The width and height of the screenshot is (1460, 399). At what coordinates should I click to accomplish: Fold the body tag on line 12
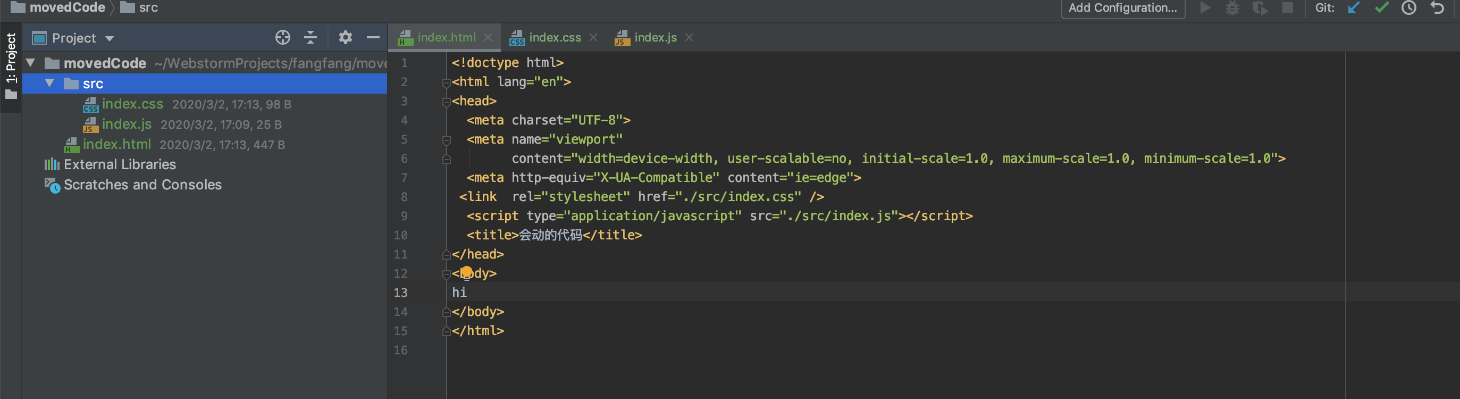coord(446,275)
